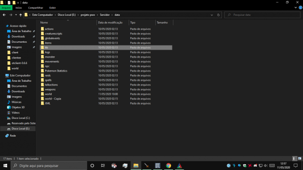Select the weapons folder
This screenshot has height=170, width=303.
click(x=50, y=89)
